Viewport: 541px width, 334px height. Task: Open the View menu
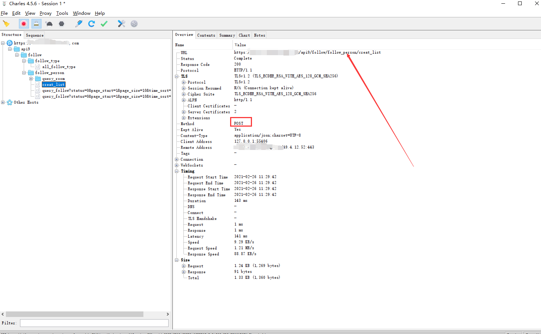(30, 13)
